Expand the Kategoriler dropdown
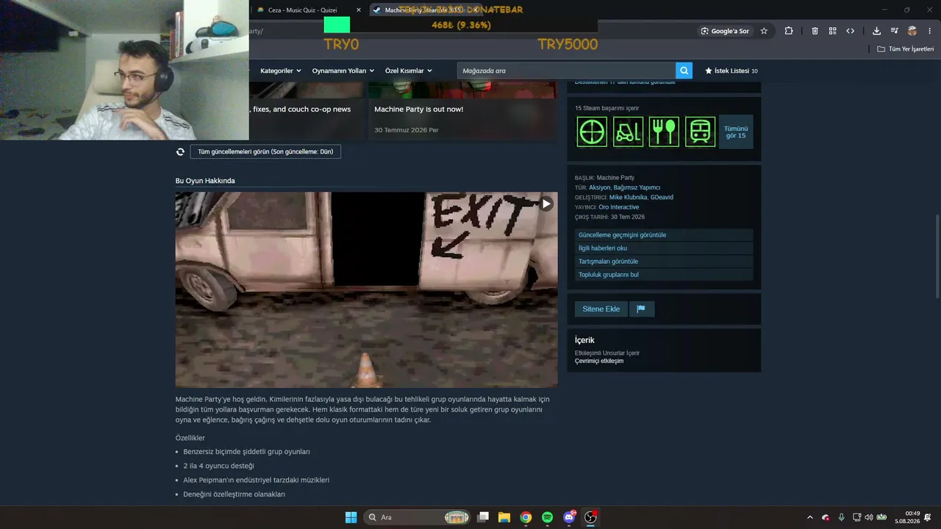Image resolution: width=941 pixels, height=529 pixels. (281, 71)
